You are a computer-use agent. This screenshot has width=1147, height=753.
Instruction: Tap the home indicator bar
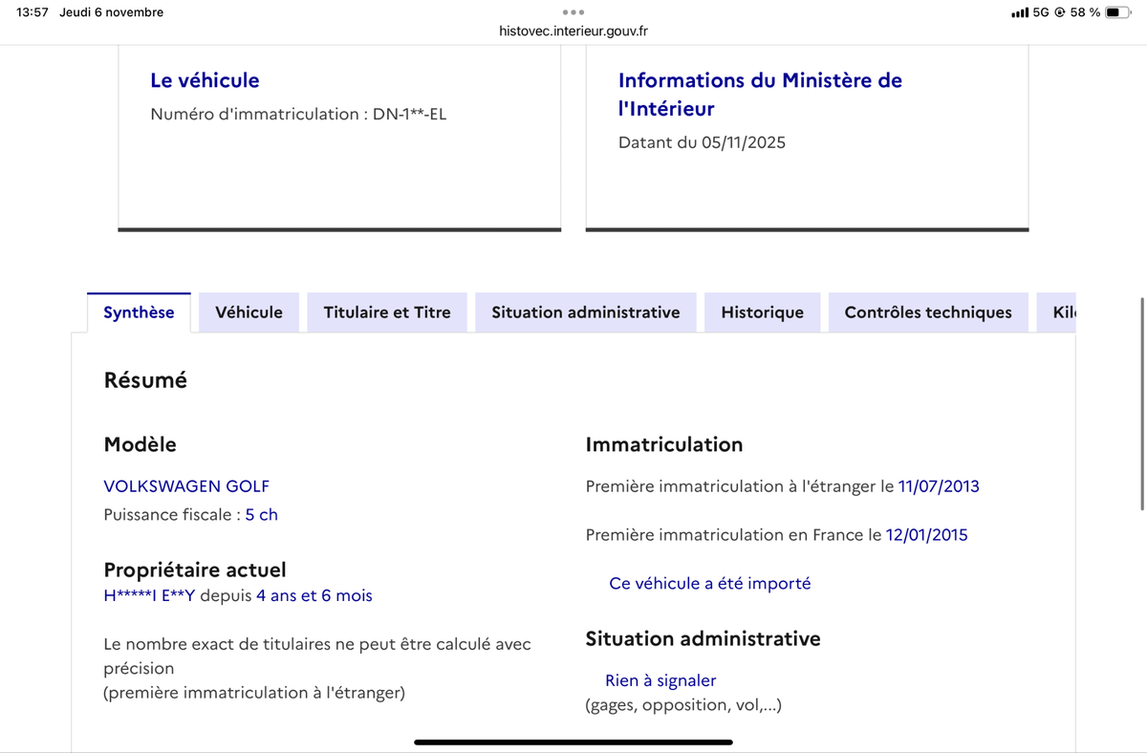(573, 742)
